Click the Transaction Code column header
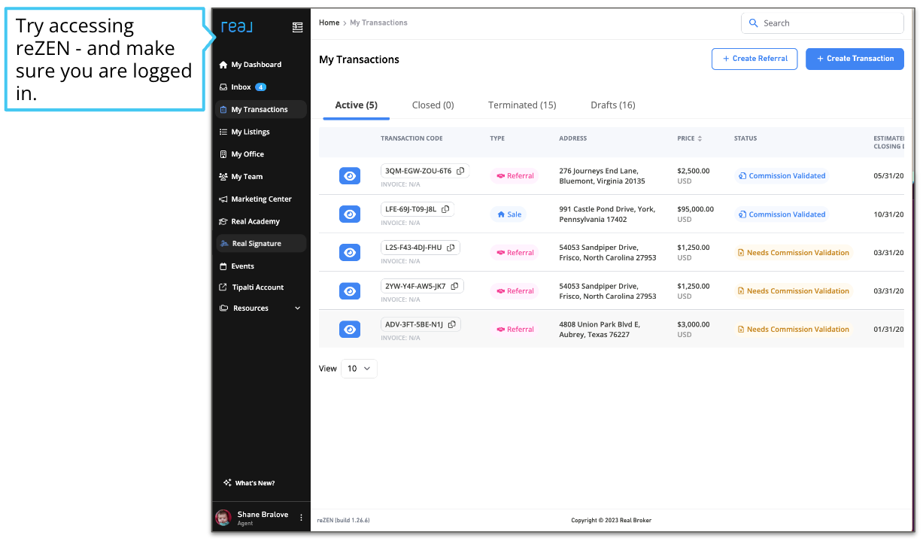The image size is (923, 541). [x=411, y=138]
